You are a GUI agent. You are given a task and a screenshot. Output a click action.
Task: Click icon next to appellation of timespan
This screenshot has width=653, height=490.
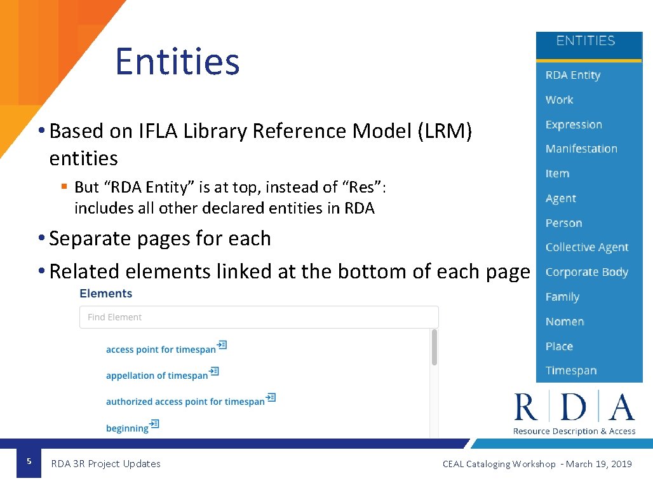[x=214, y=371]
